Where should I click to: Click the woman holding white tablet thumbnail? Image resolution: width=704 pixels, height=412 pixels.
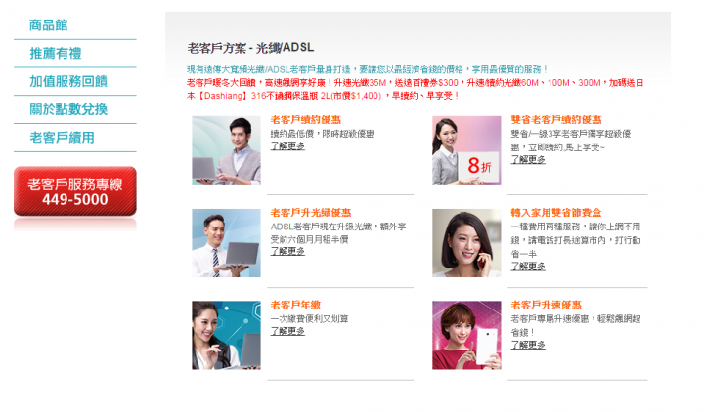coord(466,335)
